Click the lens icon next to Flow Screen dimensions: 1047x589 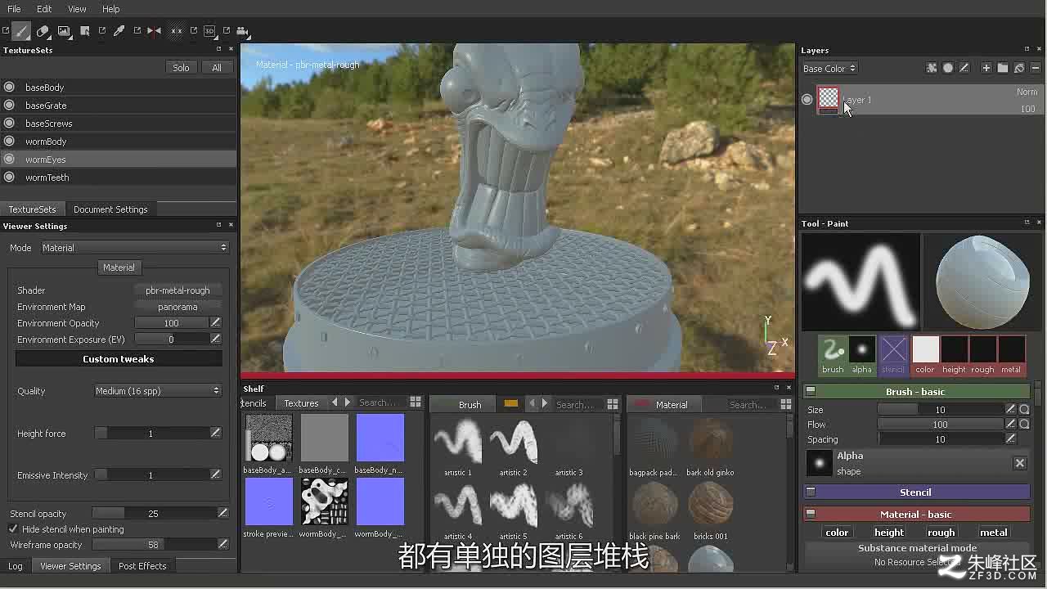pos(1024,424)
